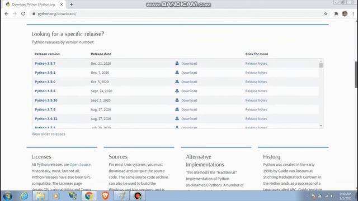Image resolution: width=358 pixels, height=201 pixels.
Task: Click the Chrome taskbar icon
Action: tap(89, 196)
